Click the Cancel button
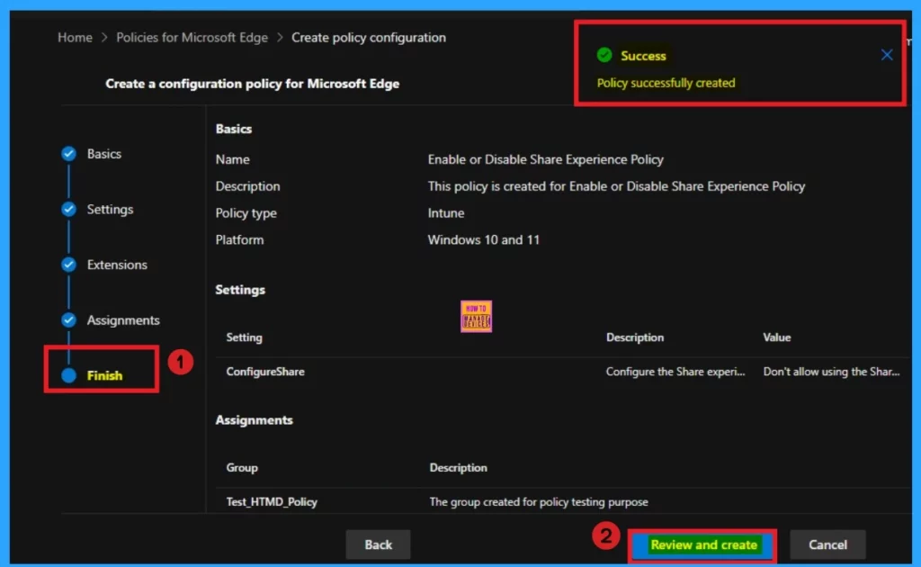 [x=827, y=544]
